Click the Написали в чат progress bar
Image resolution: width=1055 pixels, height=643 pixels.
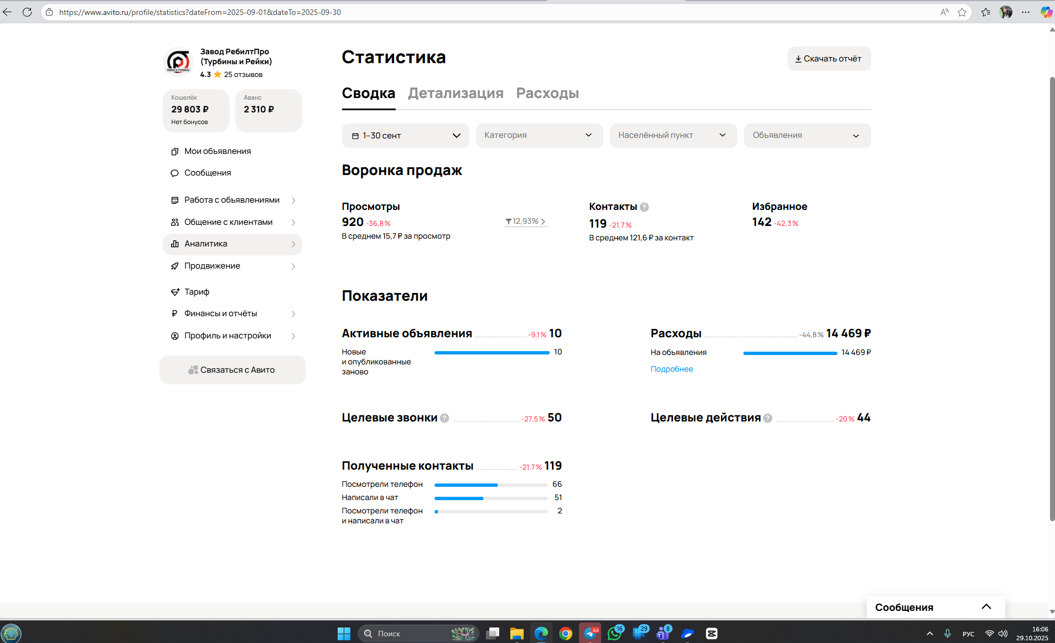click(491, 498)
